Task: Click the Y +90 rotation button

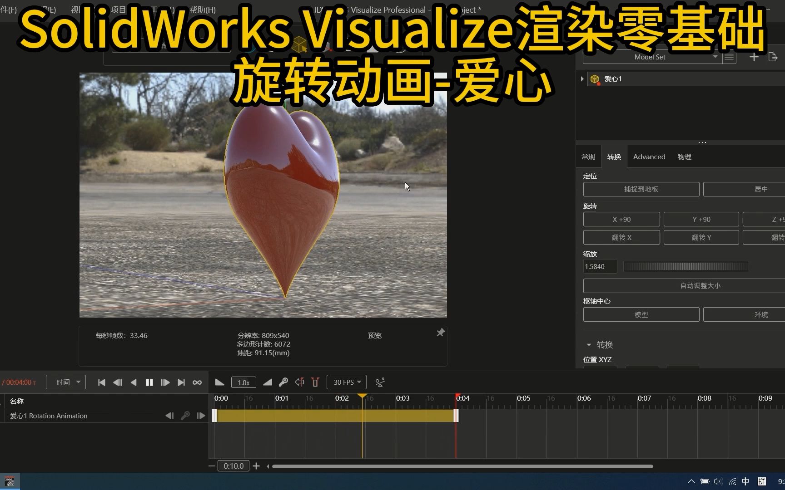Action: pyautogui.click(x=701, y=219)
